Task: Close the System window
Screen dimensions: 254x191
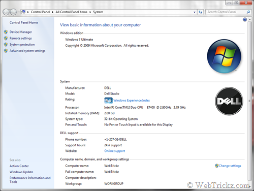Action: coord(246,3)
